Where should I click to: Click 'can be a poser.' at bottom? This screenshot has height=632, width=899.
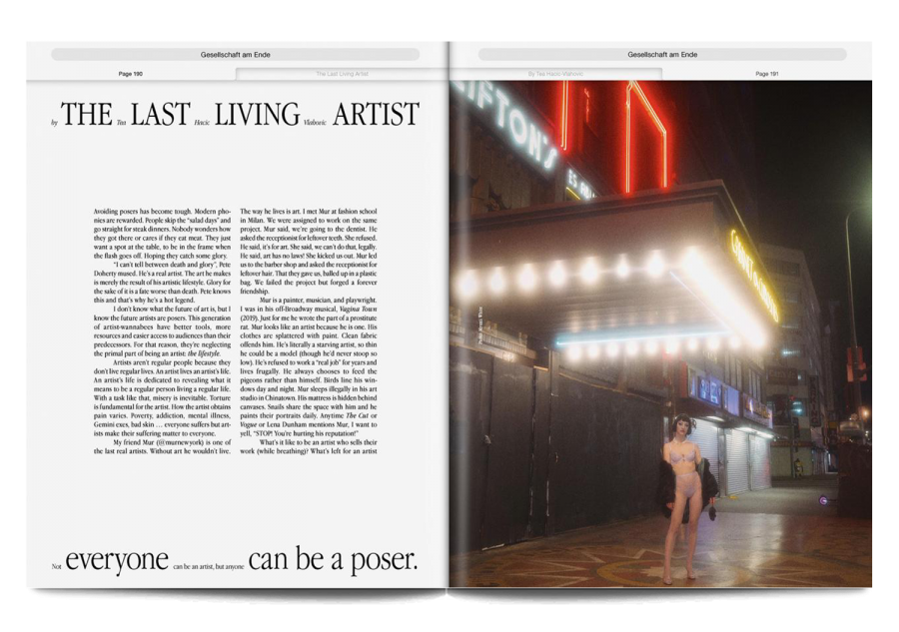333,560
